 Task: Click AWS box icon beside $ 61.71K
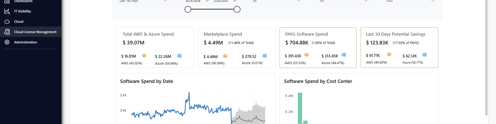[x=389, y=54]
